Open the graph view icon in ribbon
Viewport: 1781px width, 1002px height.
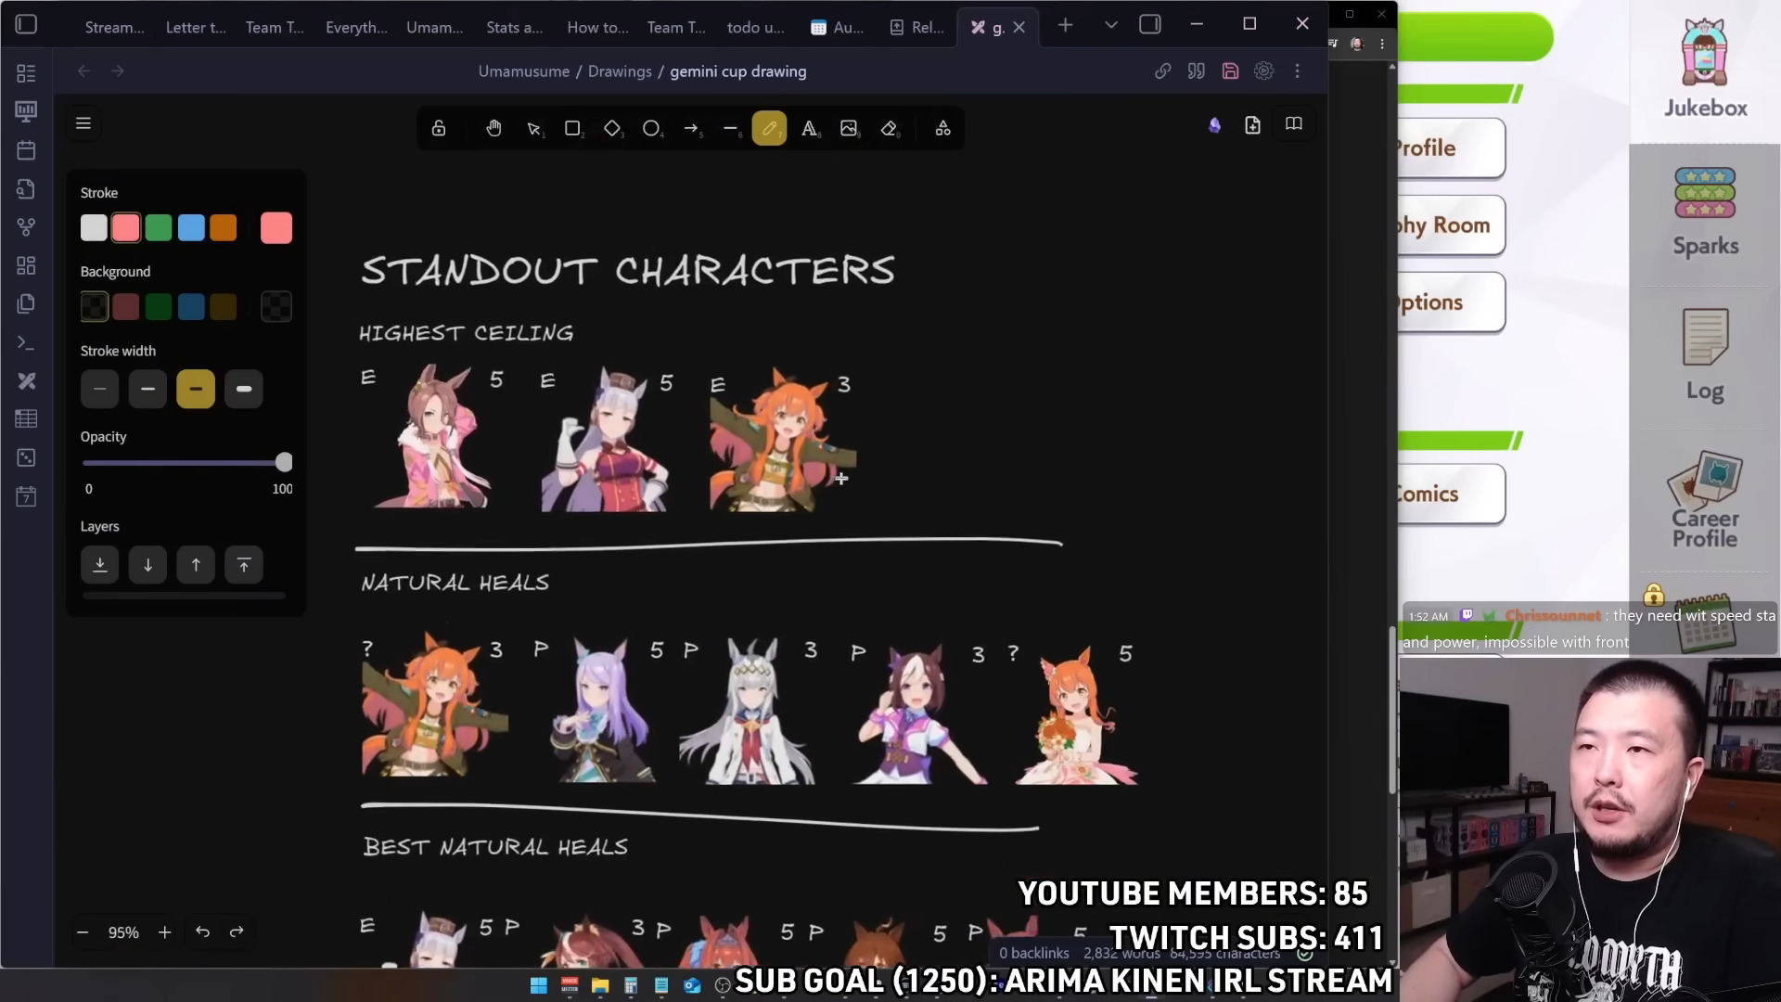pyautogui.click(x=26, y=227)
